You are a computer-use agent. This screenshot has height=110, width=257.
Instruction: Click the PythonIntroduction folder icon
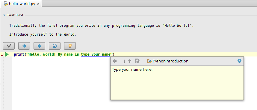pyautogui.click(x=149, y=61)
